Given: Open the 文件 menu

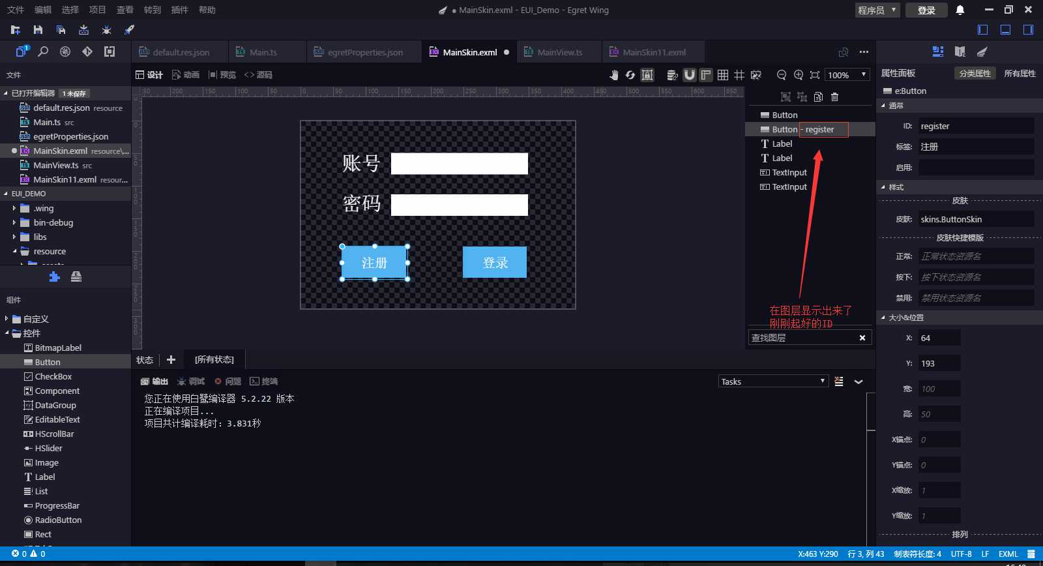Looking at the screenshot, I should pos(16,10).
